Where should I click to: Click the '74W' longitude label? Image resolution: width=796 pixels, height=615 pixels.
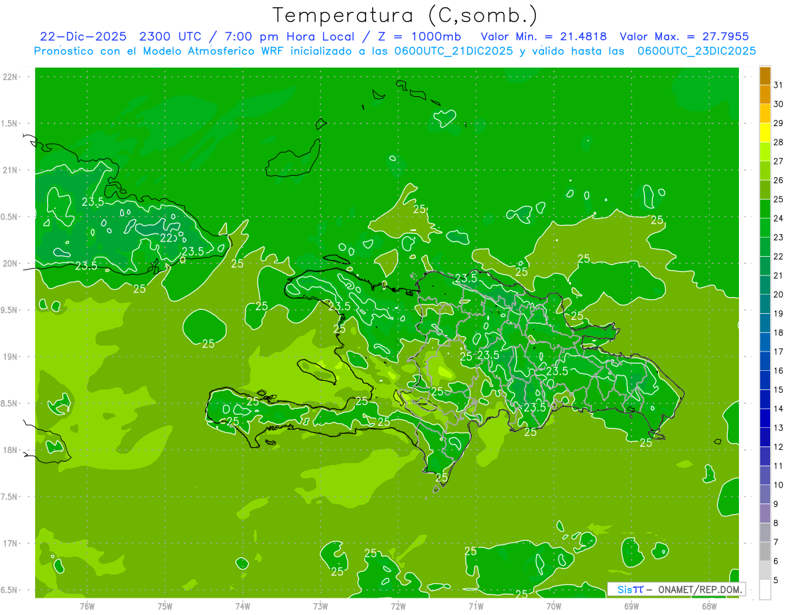pos(243,606)
